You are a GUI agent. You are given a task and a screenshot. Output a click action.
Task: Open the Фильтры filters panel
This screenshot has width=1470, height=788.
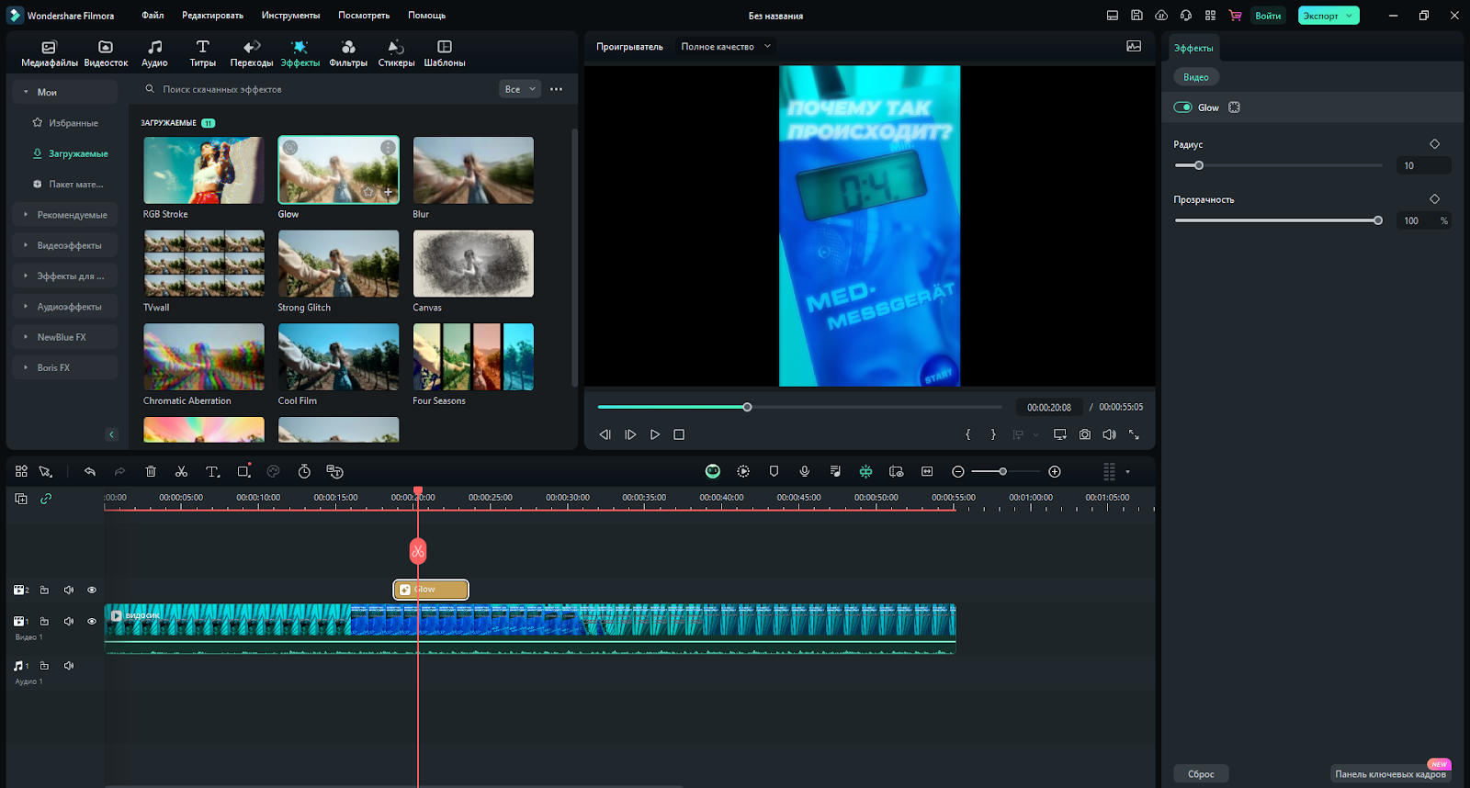click(348, 53)
